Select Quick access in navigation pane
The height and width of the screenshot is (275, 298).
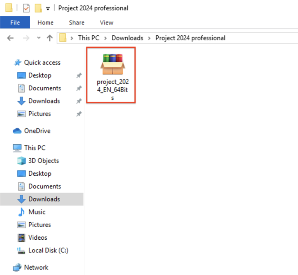(x=37, y=62)
